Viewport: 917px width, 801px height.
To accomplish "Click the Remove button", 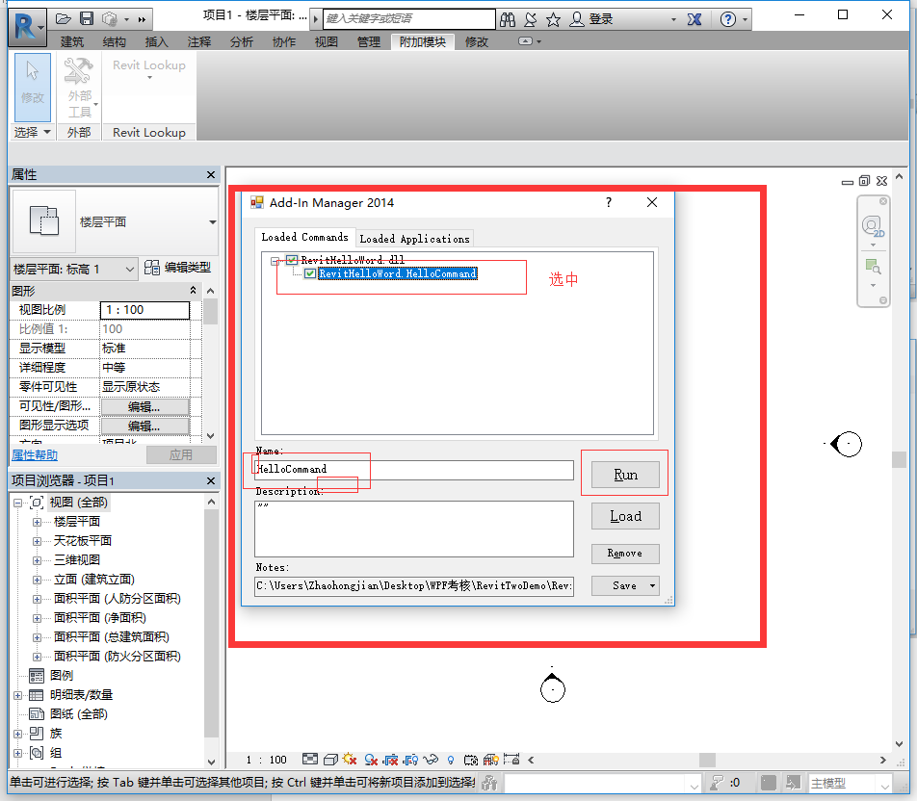I will coord(625,554).
